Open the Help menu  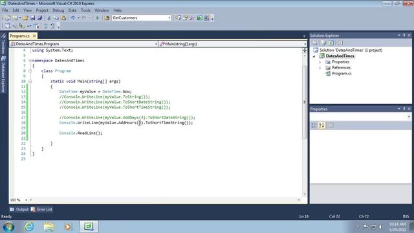(117, 10)
